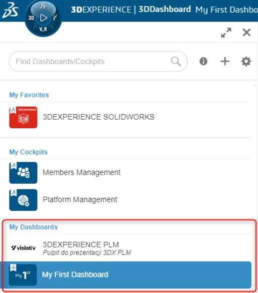Select the 3D quadrant of compass
Viewport: 258px width, 293px height.
pyautogui.click(x=31, y=18)
